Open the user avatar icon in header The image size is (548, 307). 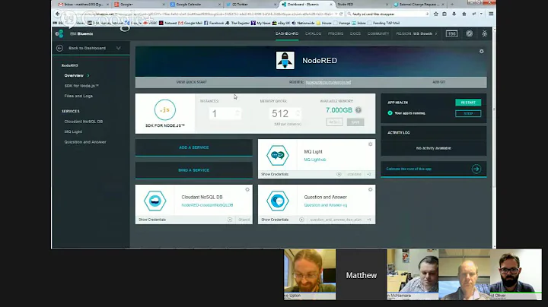484,34
